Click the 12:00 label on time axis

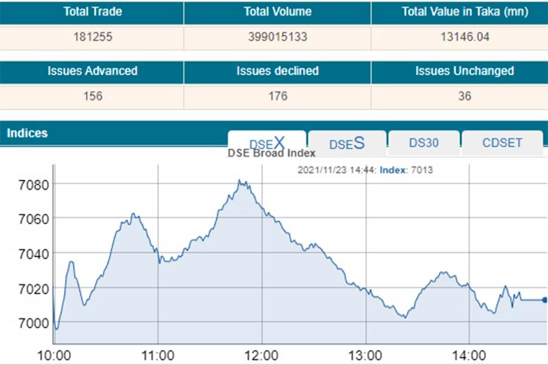point(262,355)
